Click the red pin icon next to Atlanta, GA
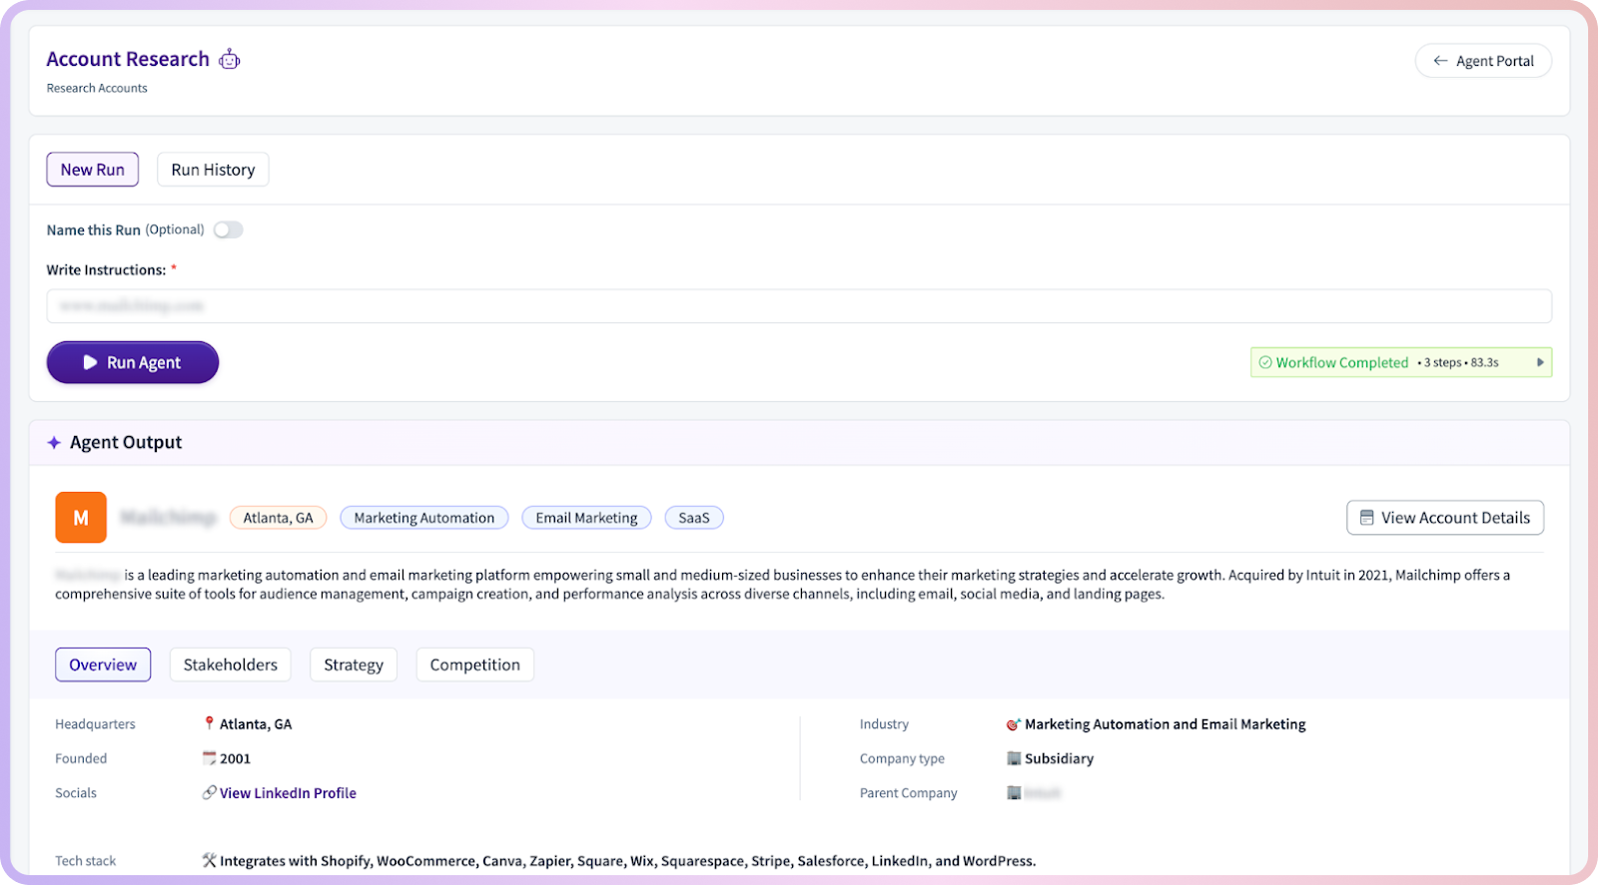The height and width of the screenshot is (885, 1598). 209,723
